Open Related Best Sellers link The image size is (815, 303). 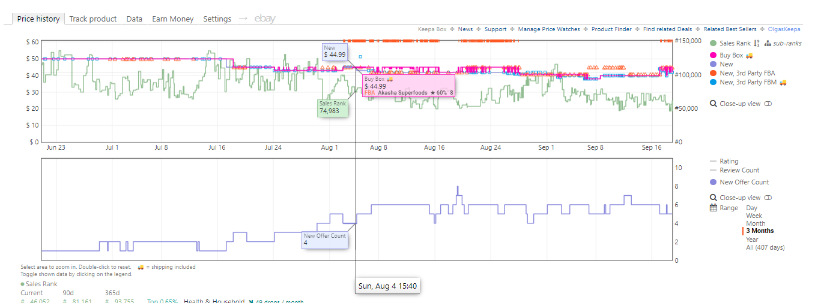pos(730,29)
